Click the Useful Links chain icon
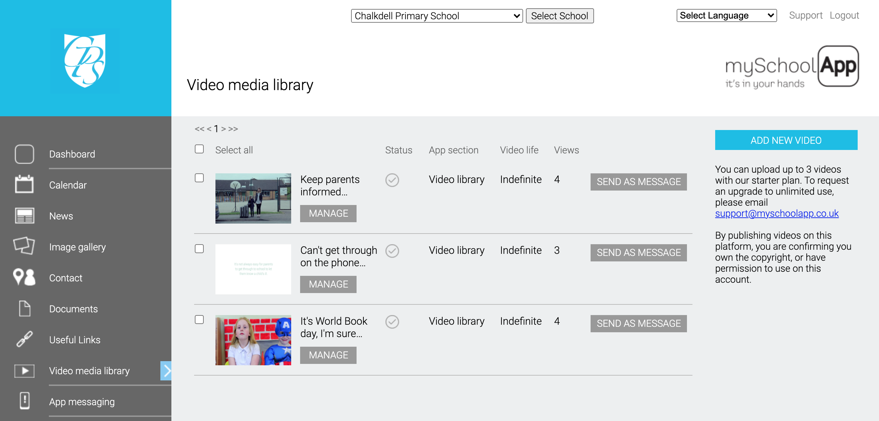The image size is (879, 421). (24, 339)
